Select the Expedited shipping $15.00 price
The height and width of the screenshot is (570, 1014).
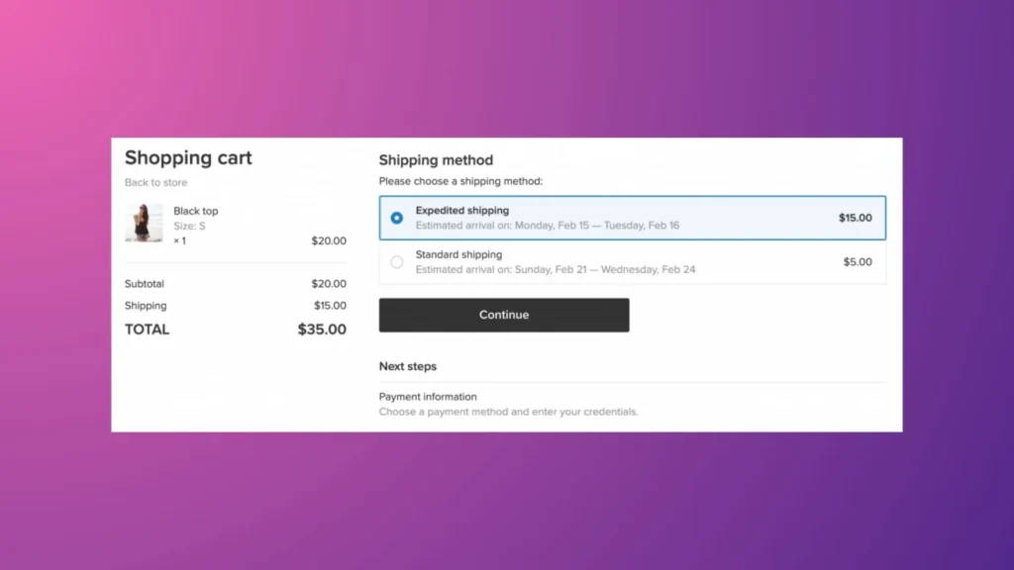click(x=855, y=218)
